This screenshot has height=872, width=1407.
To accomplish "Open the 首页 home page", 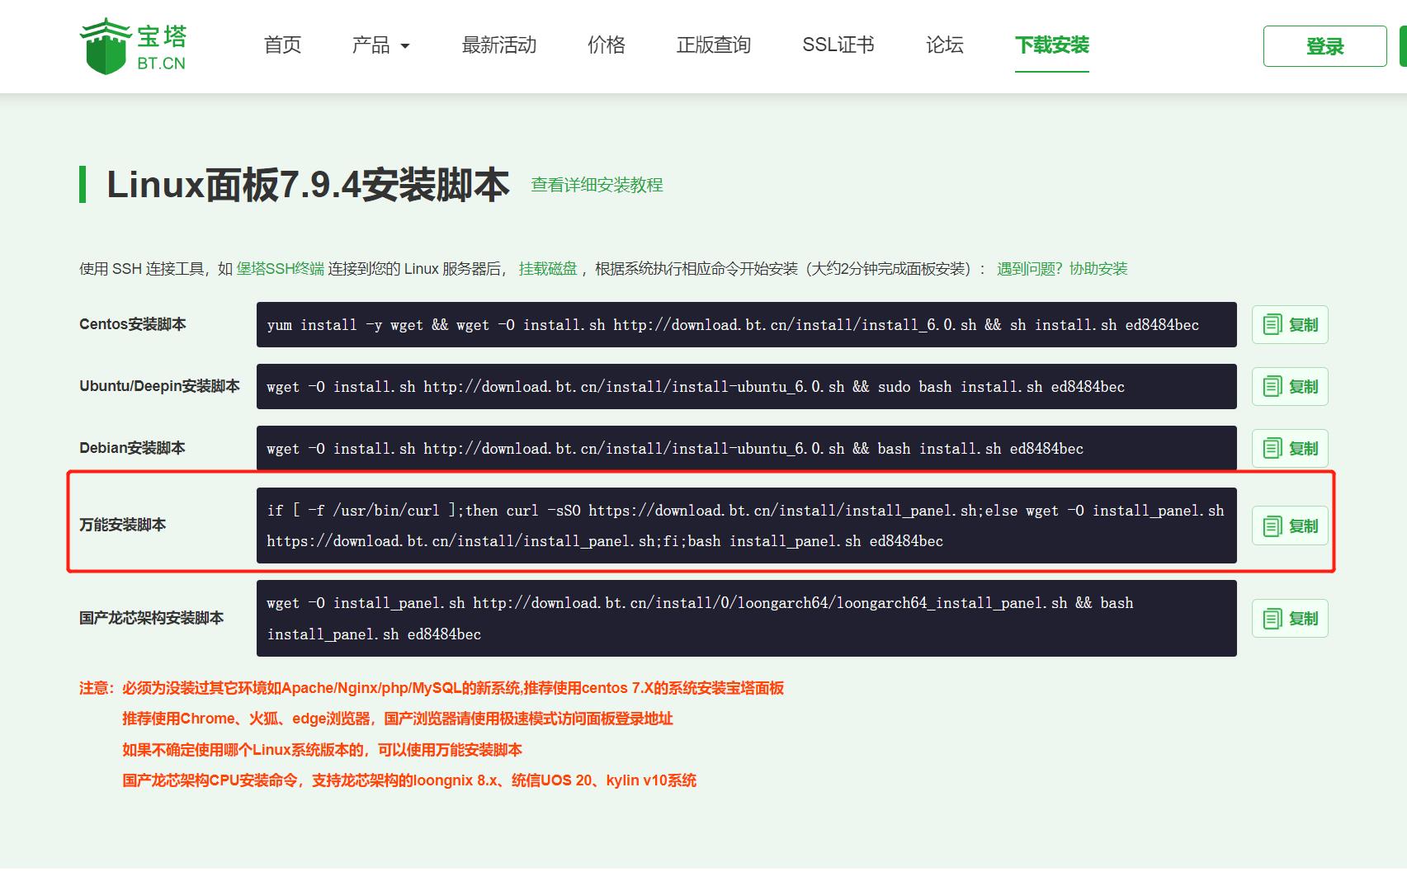I will pyautogui.click(x=282, y=45).
